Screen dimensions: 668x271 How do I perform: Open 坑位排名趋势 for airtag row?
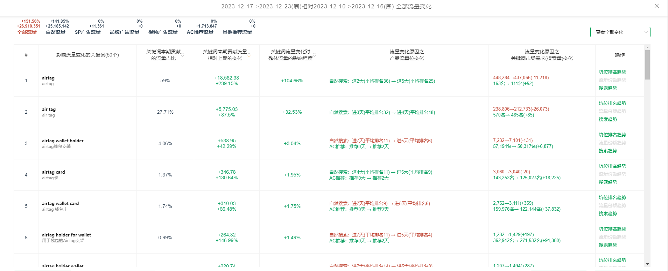pyautogui.click(x=612, y=72)
